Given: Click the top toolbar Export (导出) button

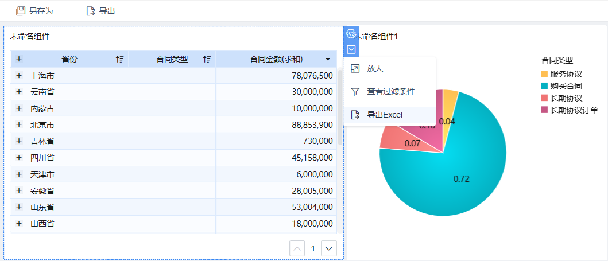Looking at the screenshot, I should [x=100, y=11].
